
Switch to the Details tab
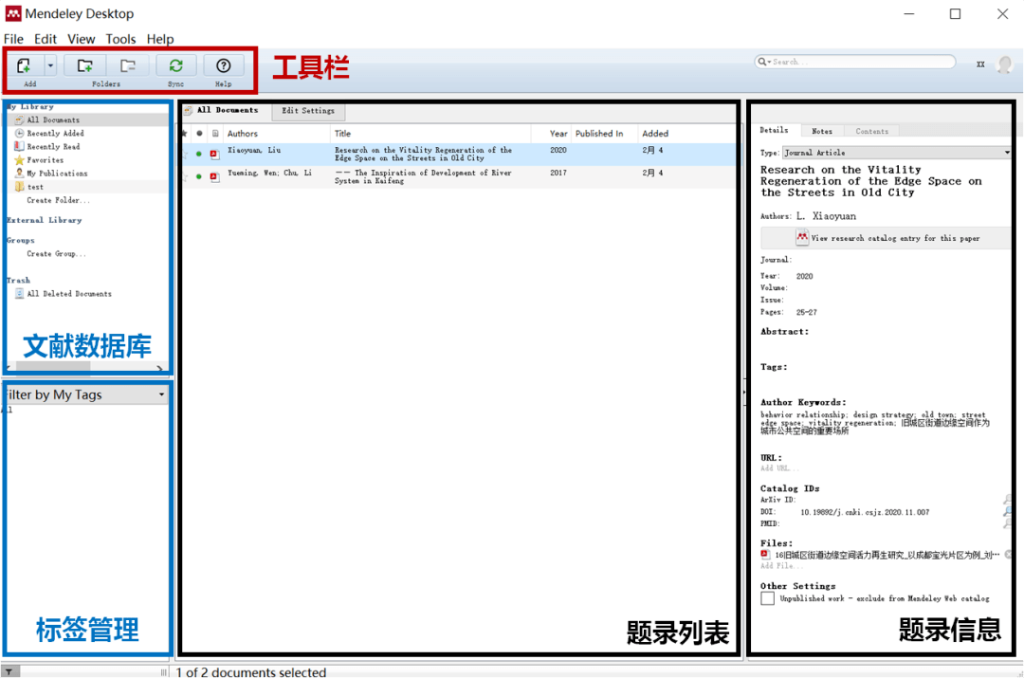(774, 131)
